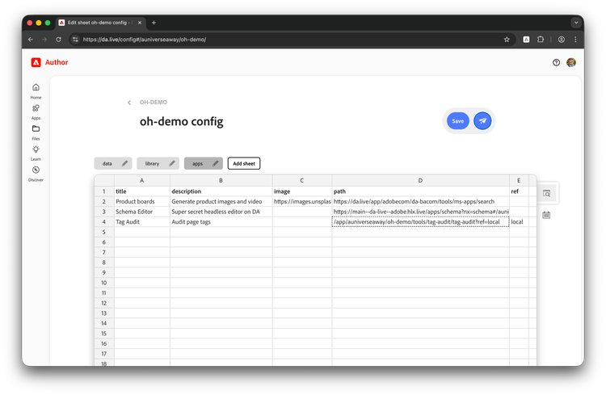The height and width of the screenshot is (395, 606).
Task: Bookmark this page with star icon
Action: coord(507,39)
